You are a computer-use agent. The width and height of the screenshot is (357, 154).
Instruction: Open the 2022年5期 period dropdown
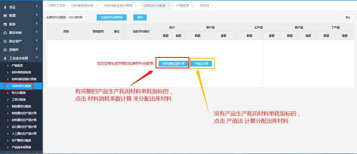77,17
